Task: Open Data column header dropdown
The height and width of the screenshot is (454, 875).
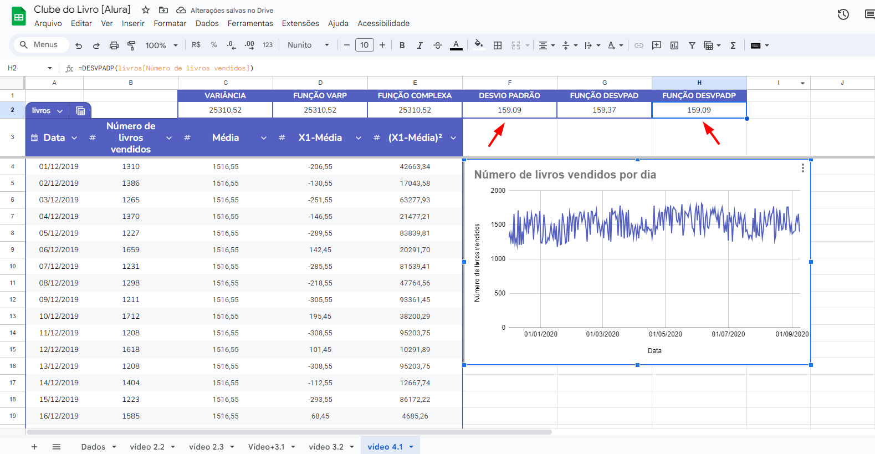Action: pyautogui.click(x=74, y=137)
